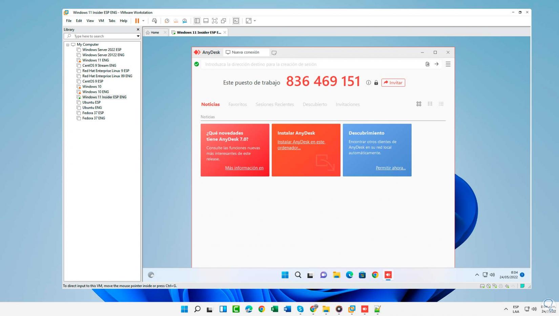Suspend the VM with the orange pause button
Image resolution: width=559 pixels, height=316 pixels.
[137, 21]
